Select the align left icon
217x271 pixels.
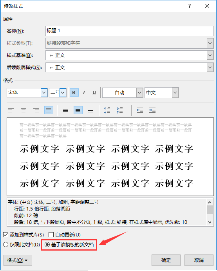(x=11, y=110)
